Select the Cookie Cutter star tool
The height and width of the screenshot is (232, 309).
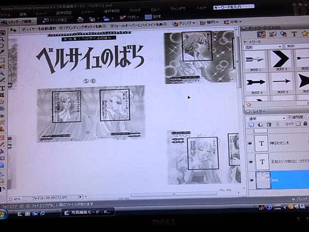[x=2, y=102]
